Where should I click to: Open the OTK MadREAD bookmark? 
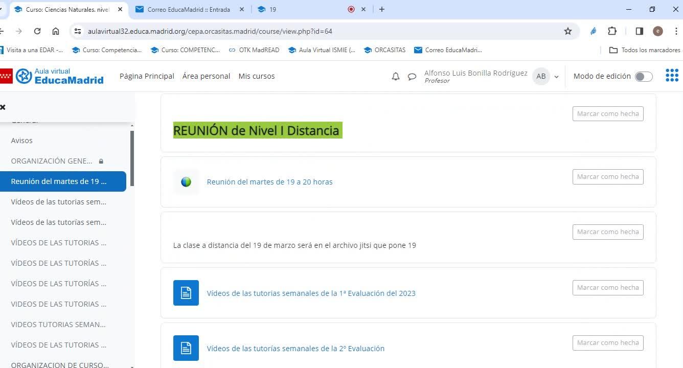[254, 50]
